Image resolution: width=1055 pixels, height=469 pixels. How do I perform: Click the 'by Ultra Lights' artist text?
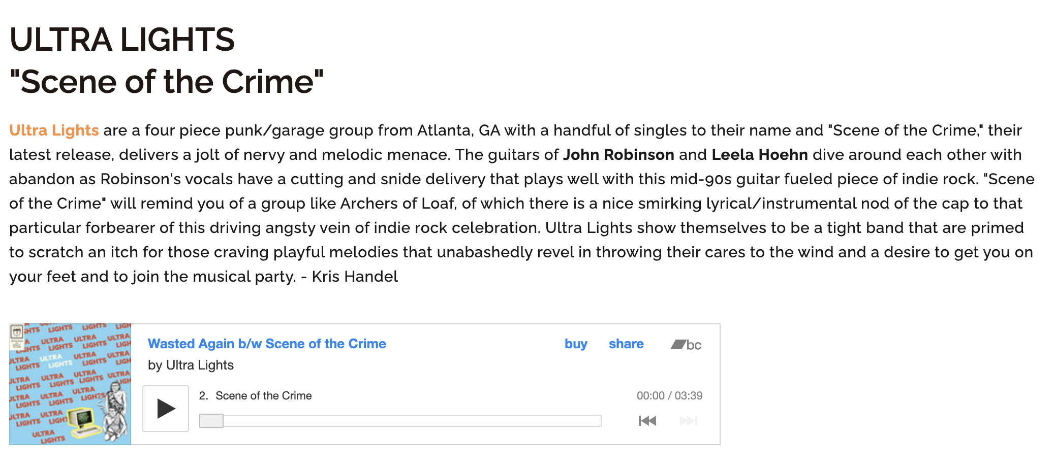coord(191,365)
